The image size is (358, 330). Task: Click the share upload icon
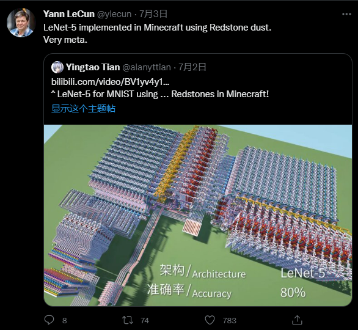click(x=297, y=320)
